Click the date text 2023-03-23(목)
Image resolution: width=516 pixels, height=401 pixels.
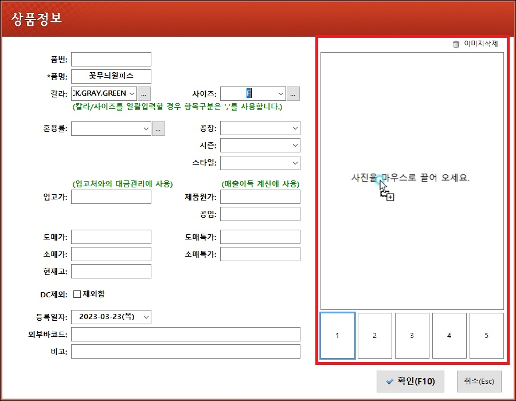[107, 317]
